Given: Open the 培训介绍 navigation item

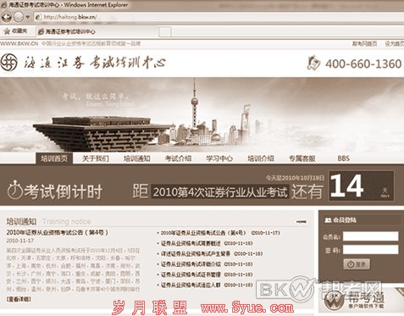Looking at the screenshot, I should 261,158.
